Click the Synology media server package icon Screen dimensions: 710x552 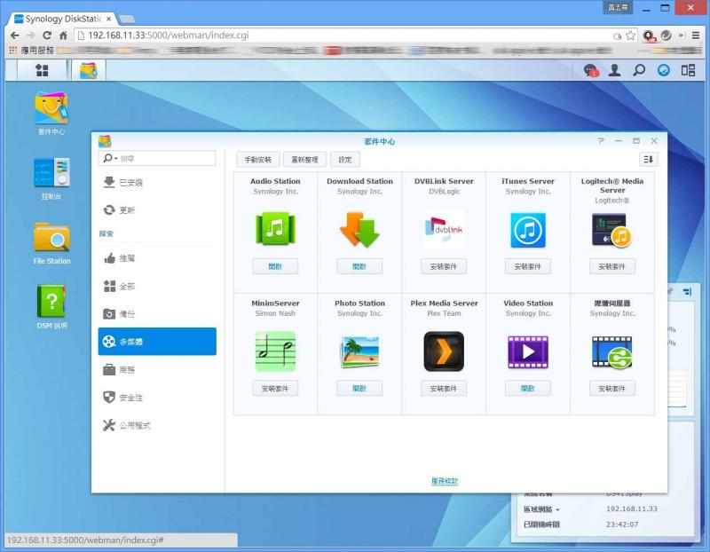(611, 351)
